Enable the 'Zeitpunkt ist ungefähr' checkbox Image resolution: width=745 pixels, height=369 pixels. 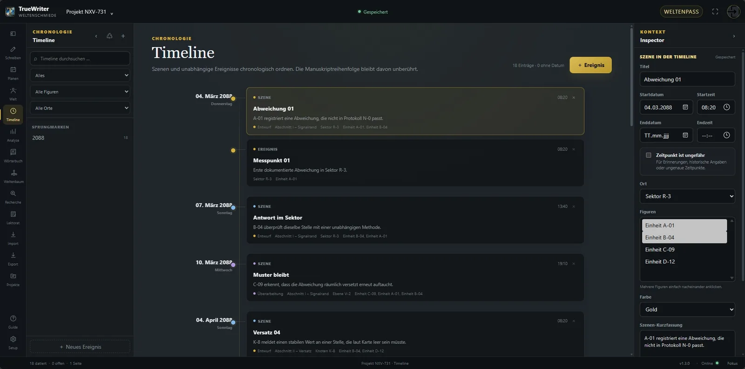tap(648, 155)
